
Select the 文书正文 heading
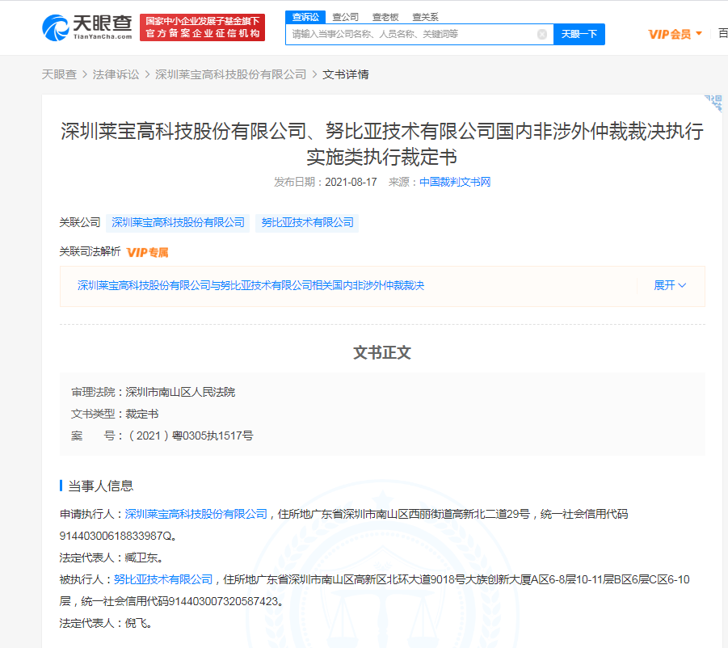tap(382, 353)
